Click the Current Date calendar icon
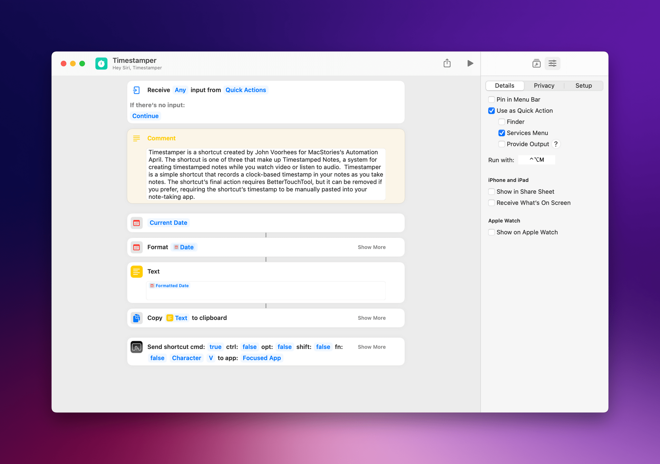 [x=137, y=223]
